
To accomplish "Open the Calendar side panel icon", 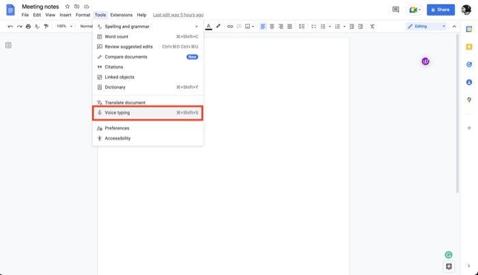I will point(469,29).
